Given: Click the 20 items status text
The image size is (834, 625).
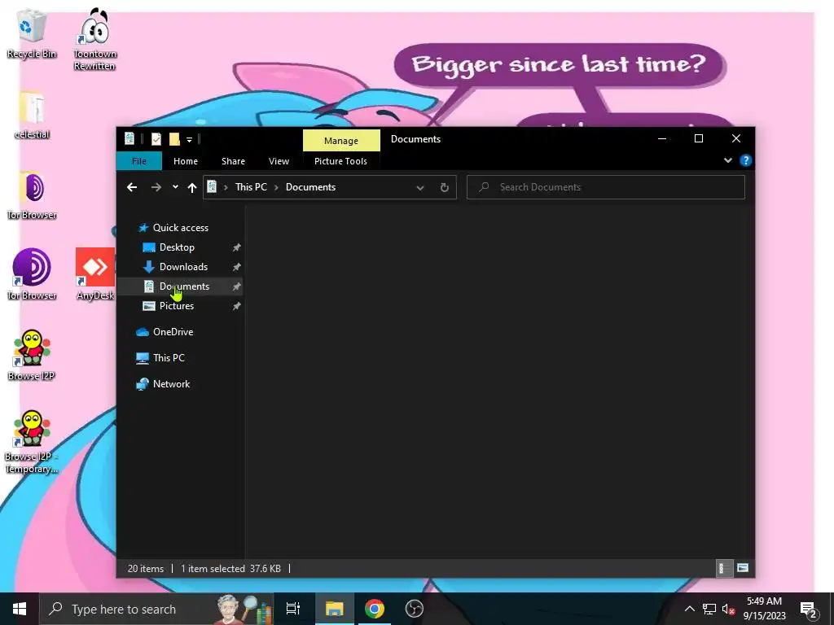Looking at the screenshot, I should click(x=146, y=569).
